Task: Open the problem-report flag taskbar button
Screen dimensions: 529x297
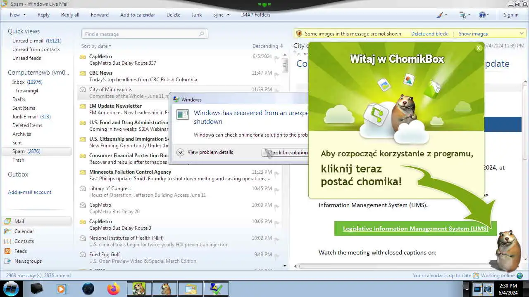Action: coord(216,288)
